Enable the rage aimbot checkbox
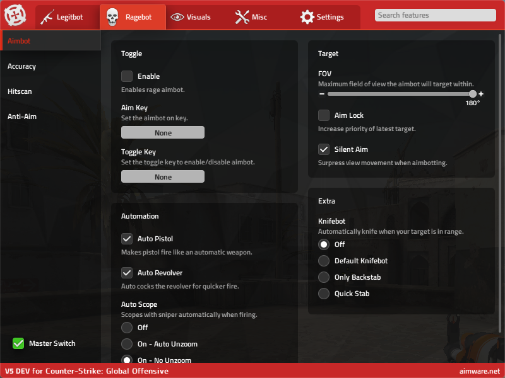505x378 pixels. coord(127,76)
